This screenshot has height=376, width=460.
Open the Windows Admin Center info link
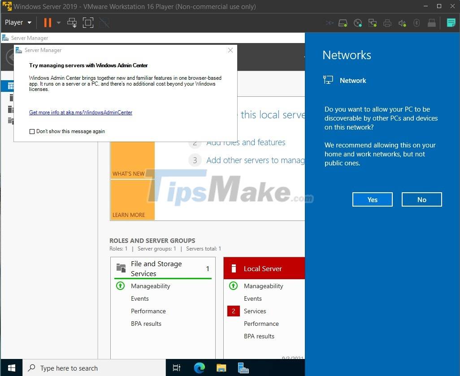coord(81,112)
